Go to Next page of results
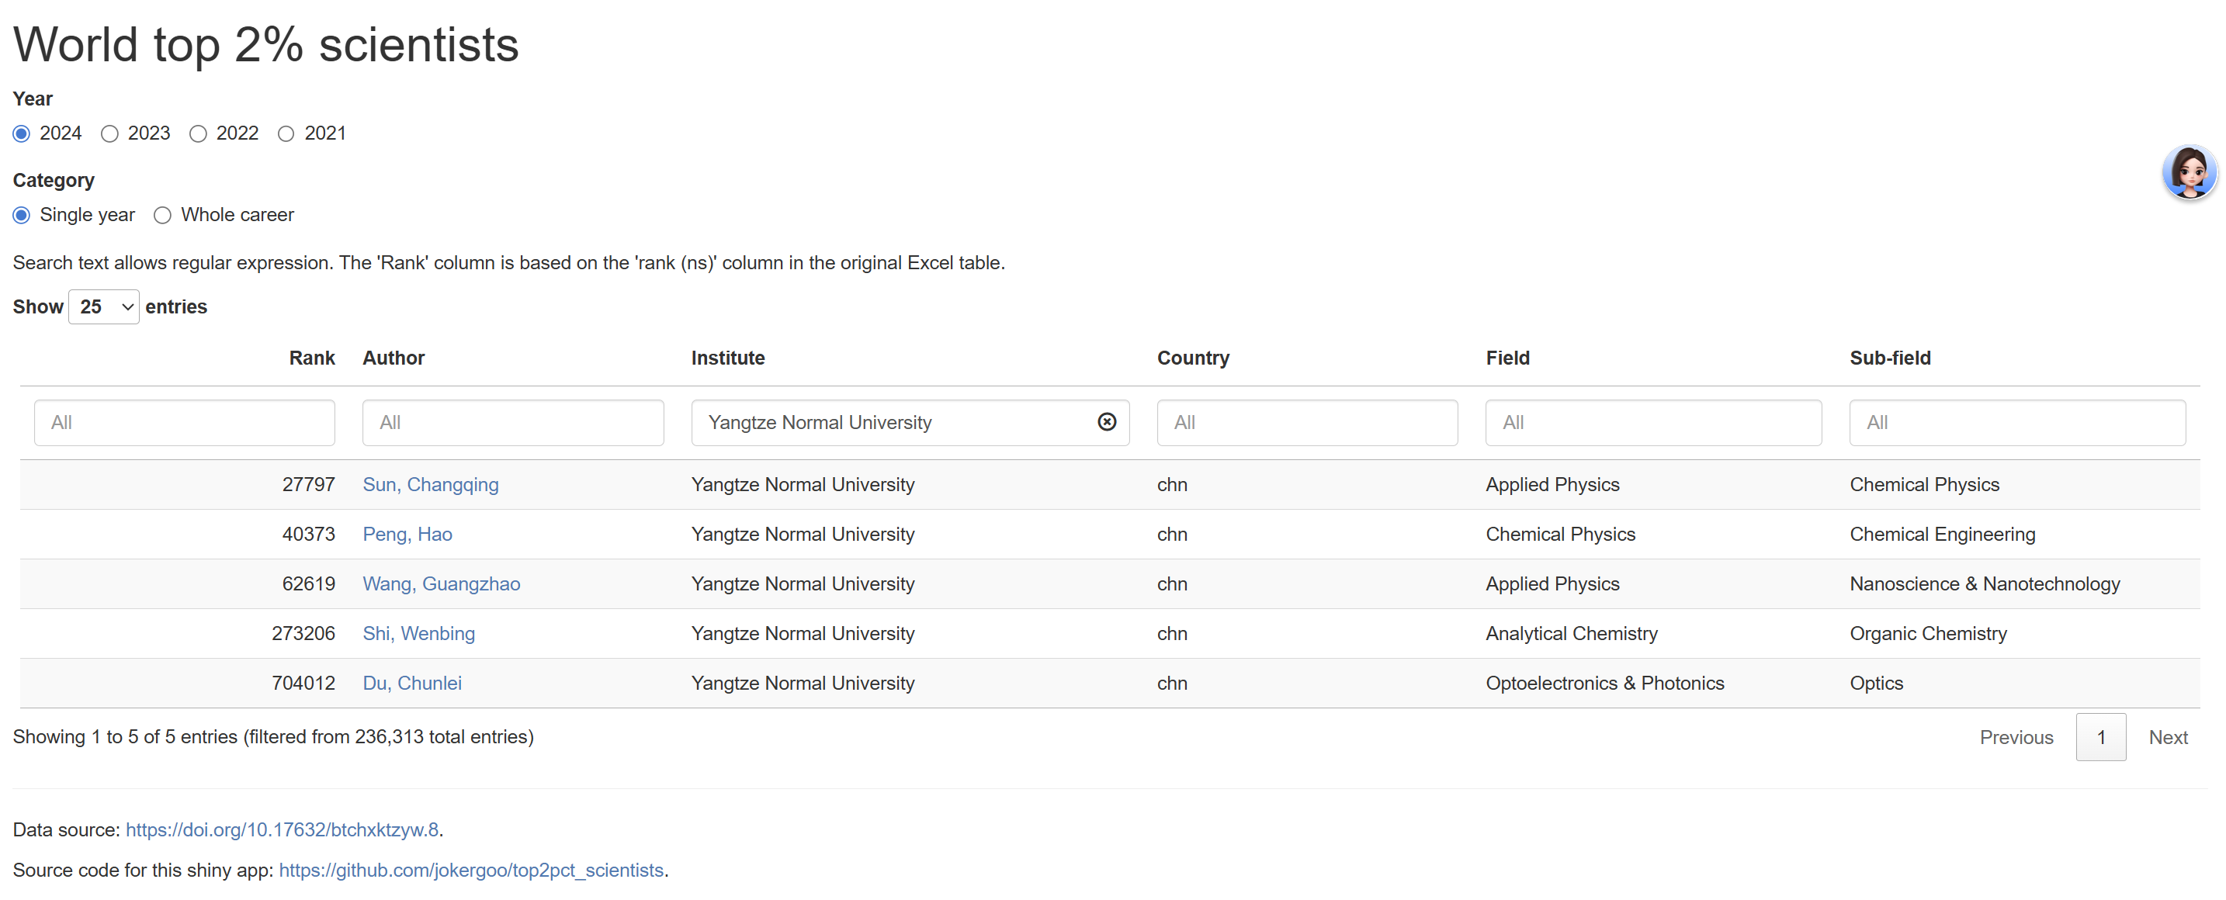Image resolution: width=2226 pixels, height=900 pixels. tap(2167, 737)
